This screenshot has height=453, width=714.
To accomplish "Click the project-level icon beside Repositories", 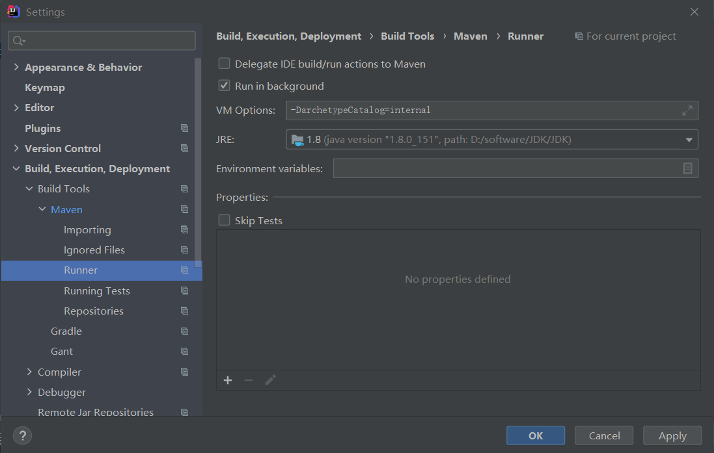I will click(x=184, y=311).
